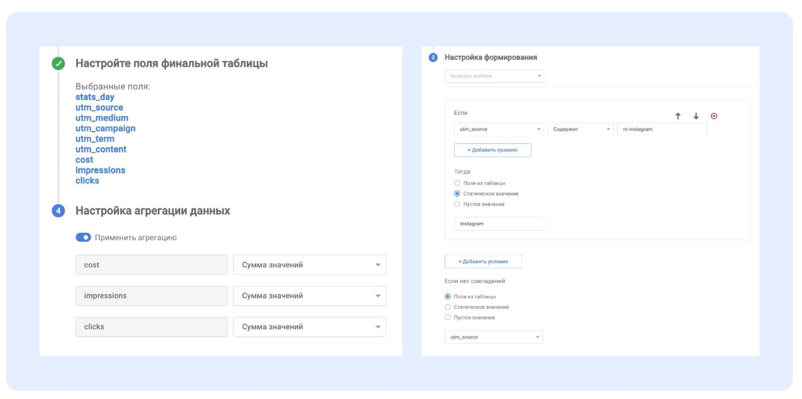This screenshot has height=399, width=802.
Task: Open the Выбрать шаблон dropdown
Action: (494, 76)
